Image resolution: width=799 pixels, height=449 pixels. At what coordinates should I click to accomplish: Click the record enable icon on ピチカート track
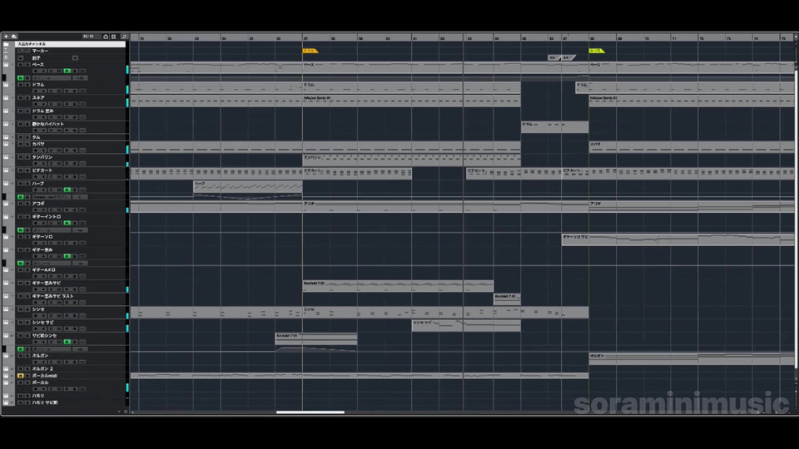[x=36, y=176]
